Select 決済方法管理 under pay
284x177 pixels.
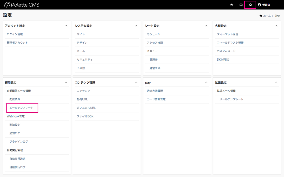[155, 91]
